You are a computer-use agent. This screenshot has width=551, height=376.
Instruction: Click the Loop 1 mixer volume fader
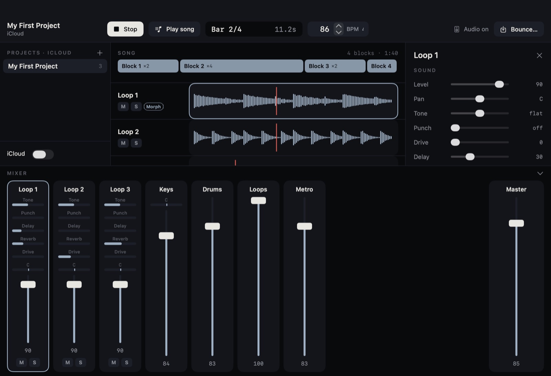28,284
